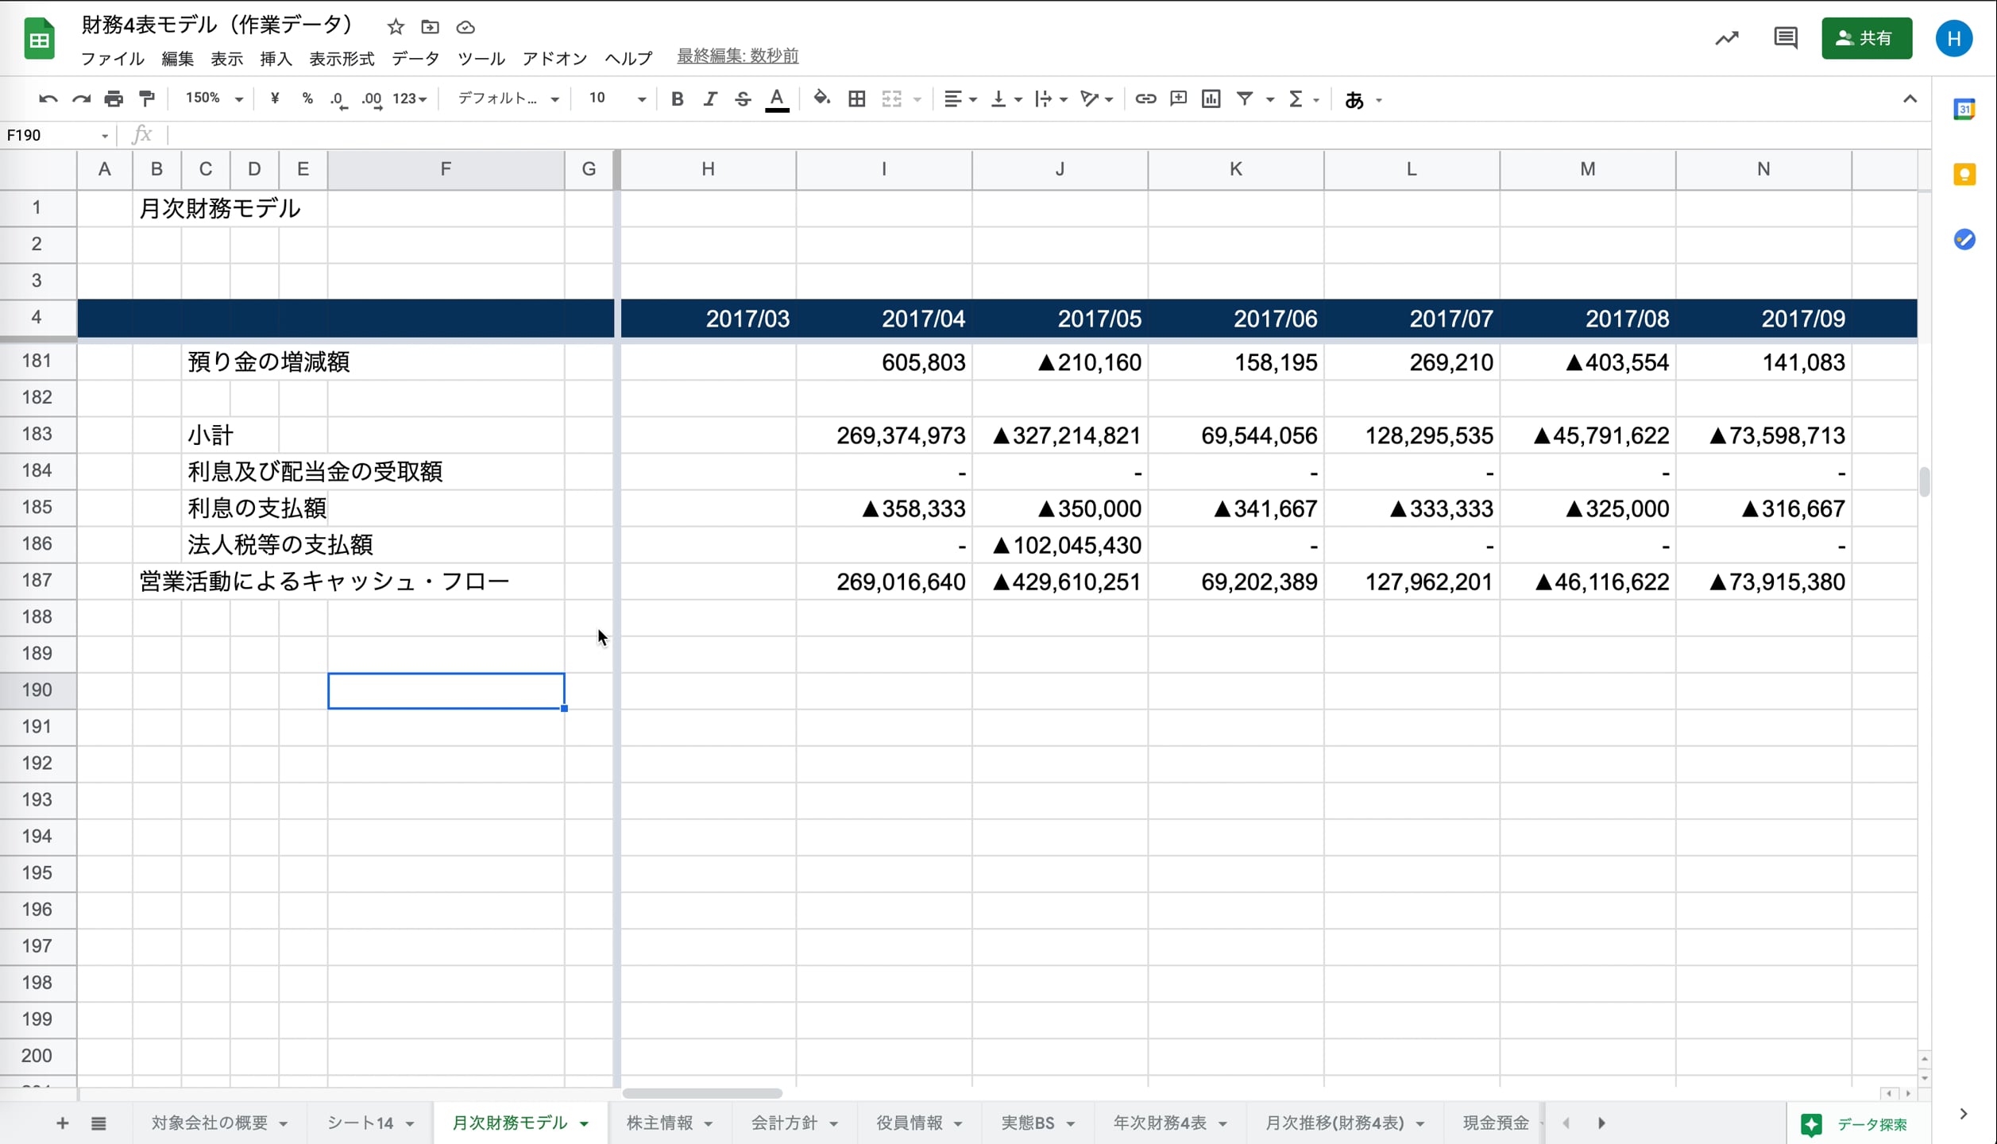Star this spreadsheet document
The height and width of the screenshot is (1144, 1997).
tap(396, 27)
